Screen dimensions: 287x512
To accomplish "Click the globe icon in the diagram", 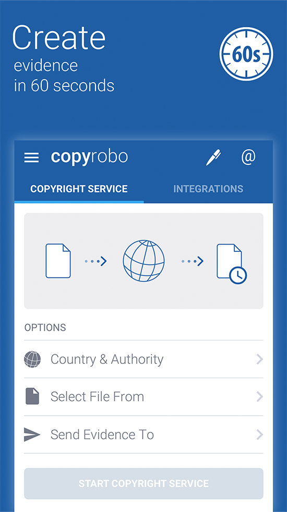I will coord(144,261).
